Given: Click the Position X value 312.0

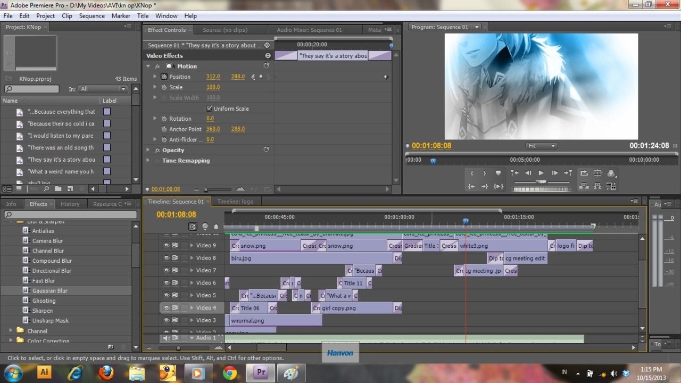Looking at the screenshot, I should 213,77.
